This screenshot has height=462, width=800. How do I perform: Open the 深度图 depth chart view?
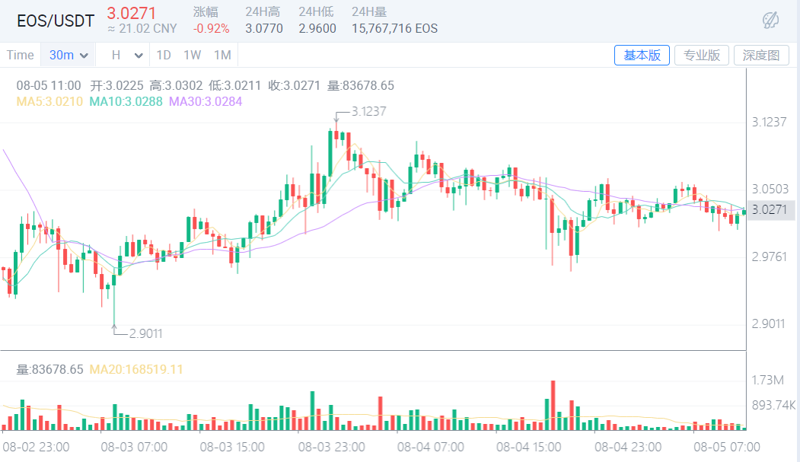tap(761, 54)
